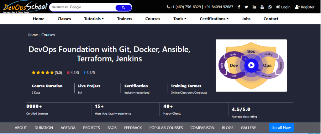Click the 15+ faculty experience stat
The height and width of the screenshot is (134, 321).
[113, 110]
